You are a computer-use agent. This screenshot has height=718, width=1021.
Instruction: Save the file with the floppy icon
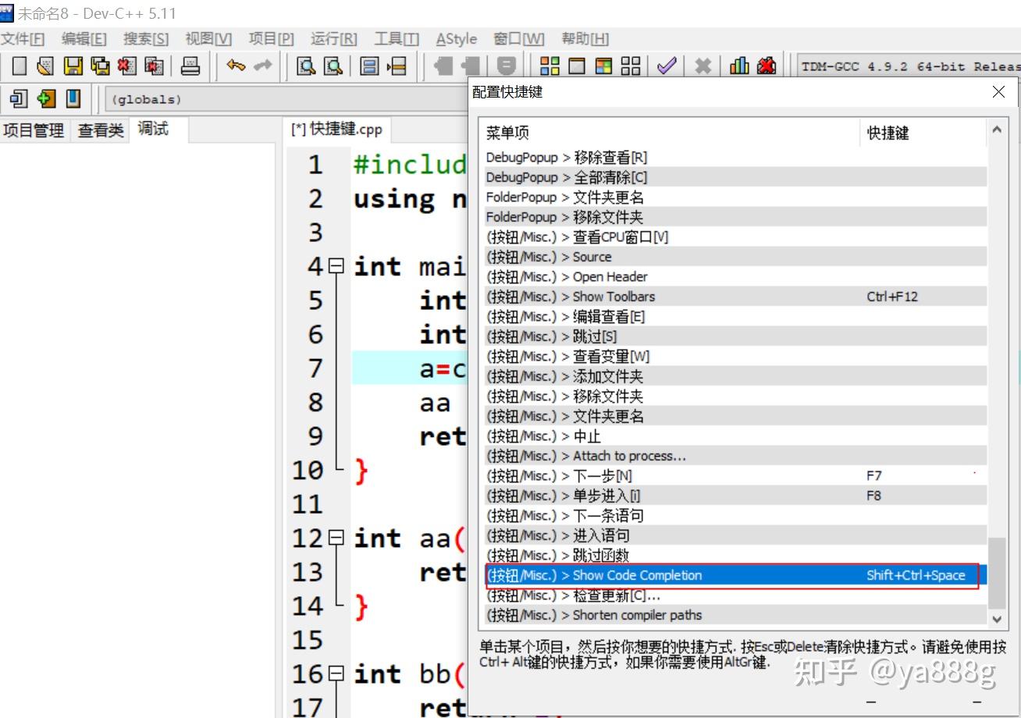(x=73, y=66)
